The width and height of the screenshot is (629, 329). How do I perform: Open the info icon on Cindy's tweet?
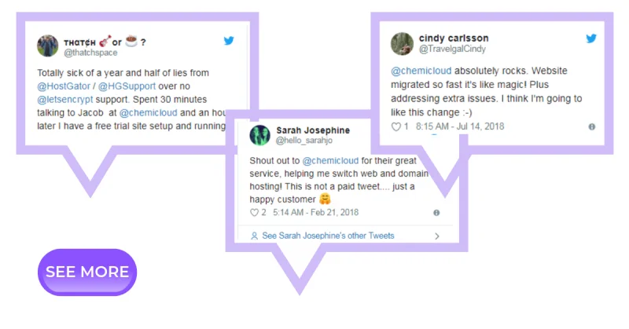pos(592,126)
